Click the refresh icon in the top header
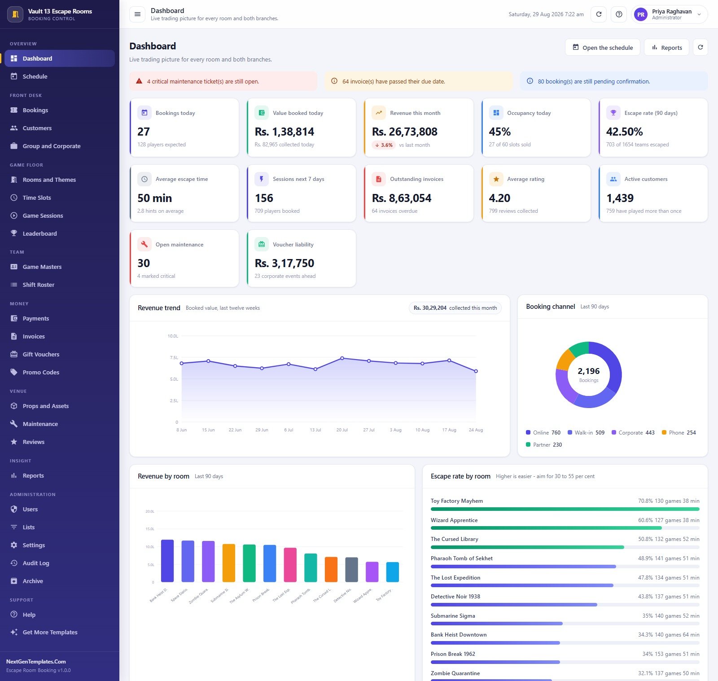The height and width of the screenshot is (681, 718). pos(599,14)
